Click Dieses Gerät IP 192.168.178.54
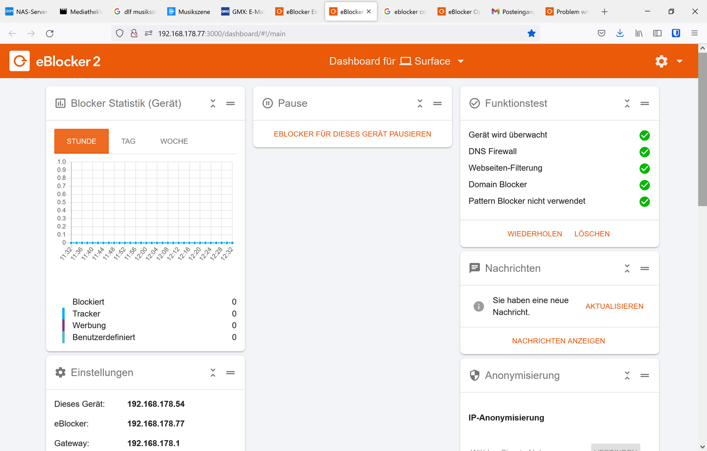Image resolution: width=707 pixels, height=451 pixels. point(156,404)
